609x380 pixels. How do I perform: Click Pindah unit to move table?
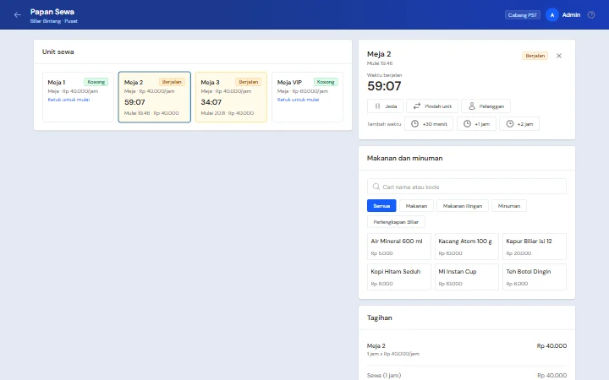[432, 106]
